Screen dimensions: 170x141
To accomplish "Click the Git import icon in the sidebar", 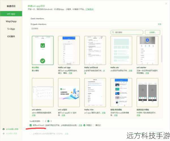I will pyautogui.click(x=4, y=134).
